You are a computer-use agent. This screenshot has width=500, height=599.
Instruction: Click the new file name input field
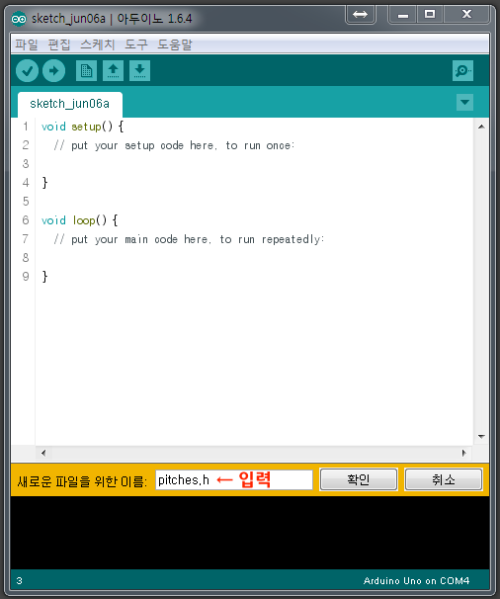(234, 479)
